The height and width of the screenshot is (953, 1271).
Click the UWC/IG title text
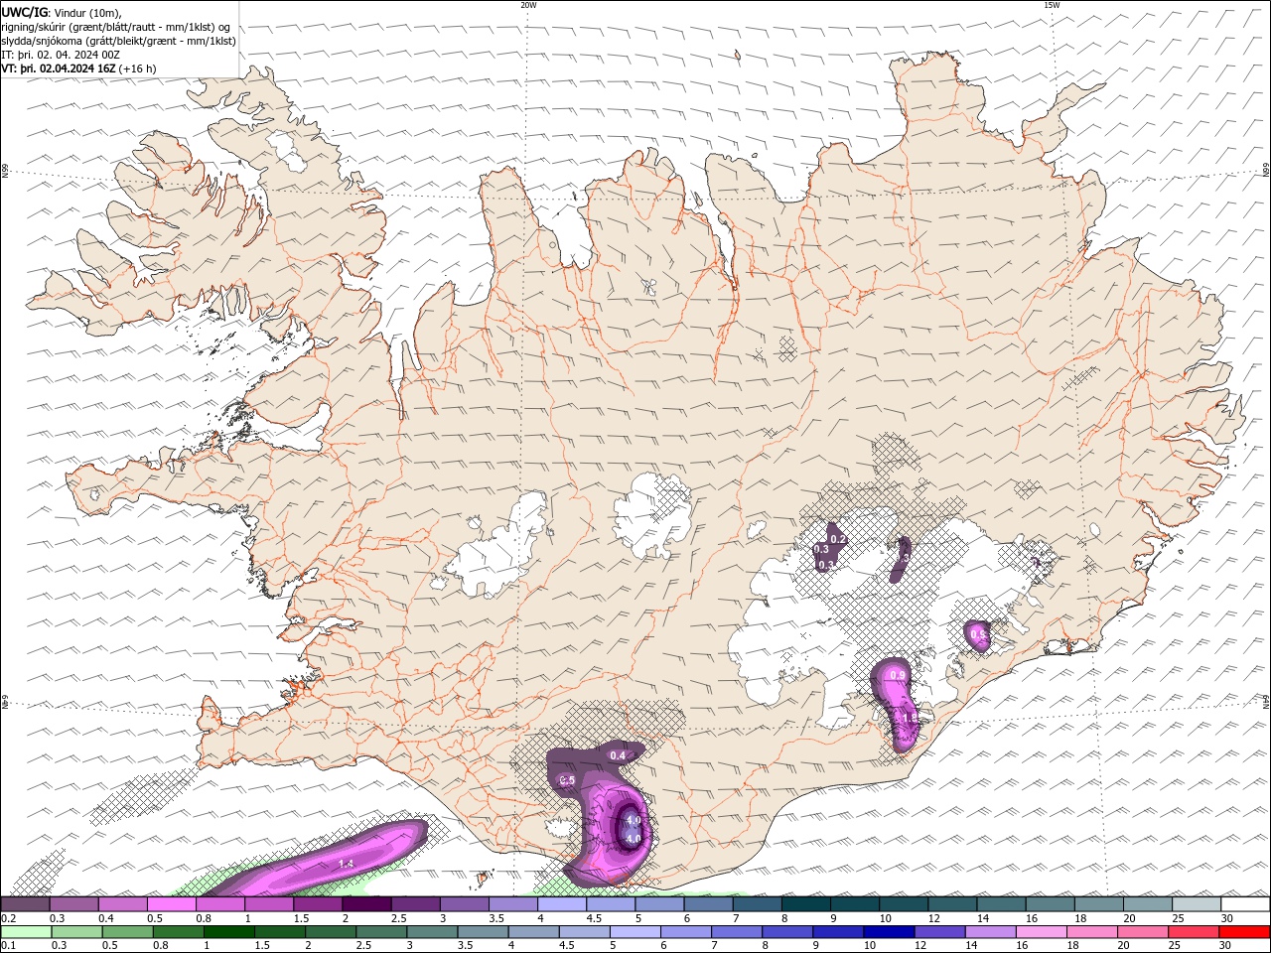24,12
